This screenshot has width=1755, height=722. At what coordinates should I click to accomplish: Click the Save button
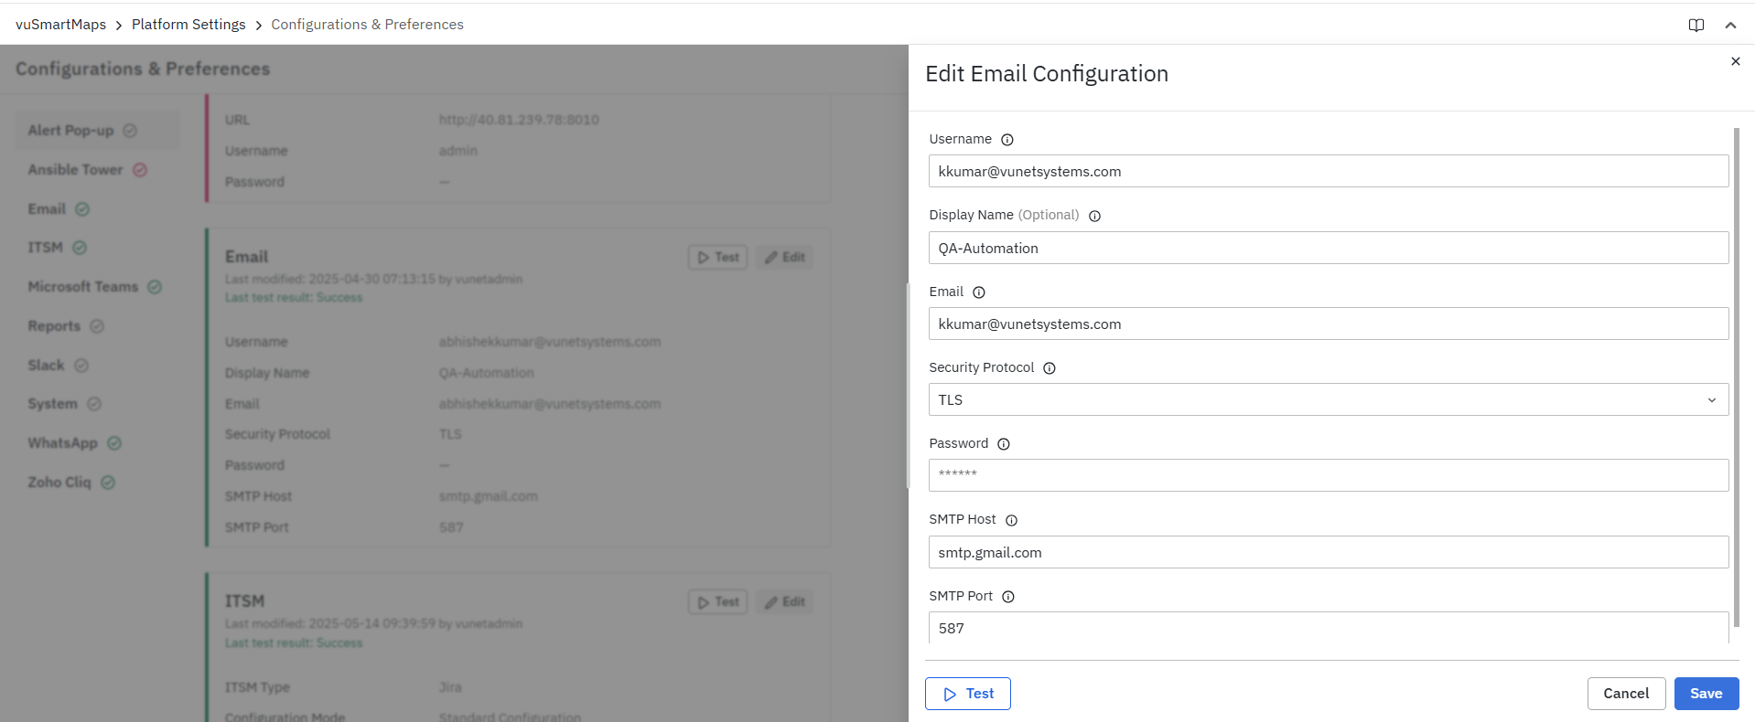point(1706,694)
